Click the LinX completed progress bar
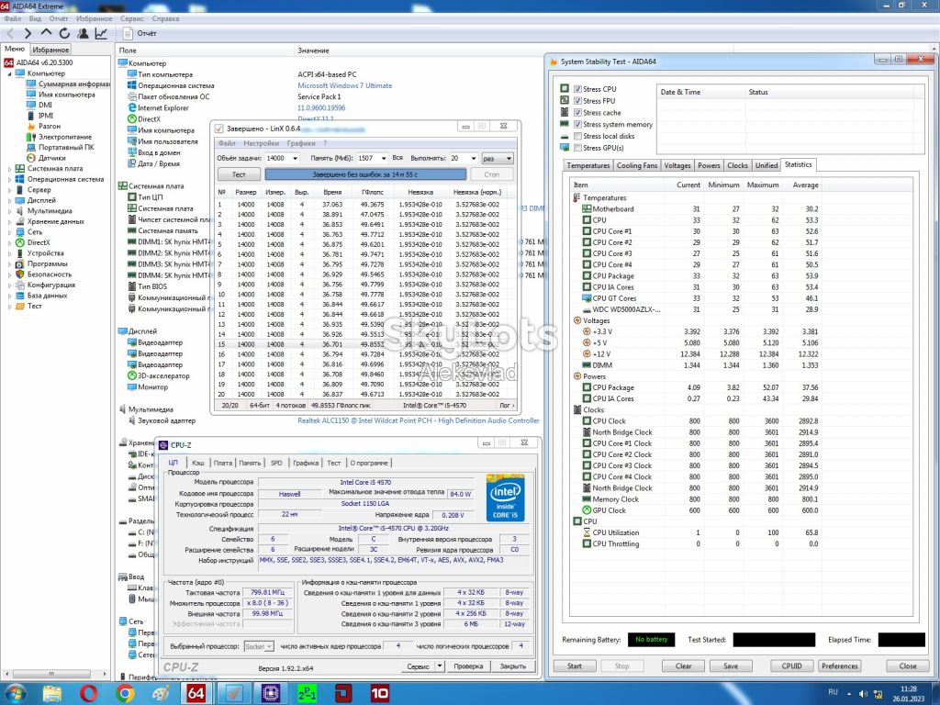 365,174
